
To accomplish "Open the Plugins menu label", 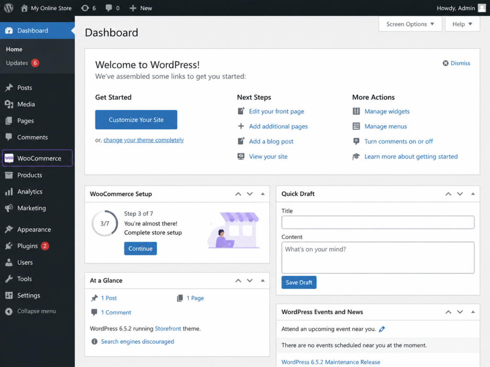I will (x=27, y=246).
